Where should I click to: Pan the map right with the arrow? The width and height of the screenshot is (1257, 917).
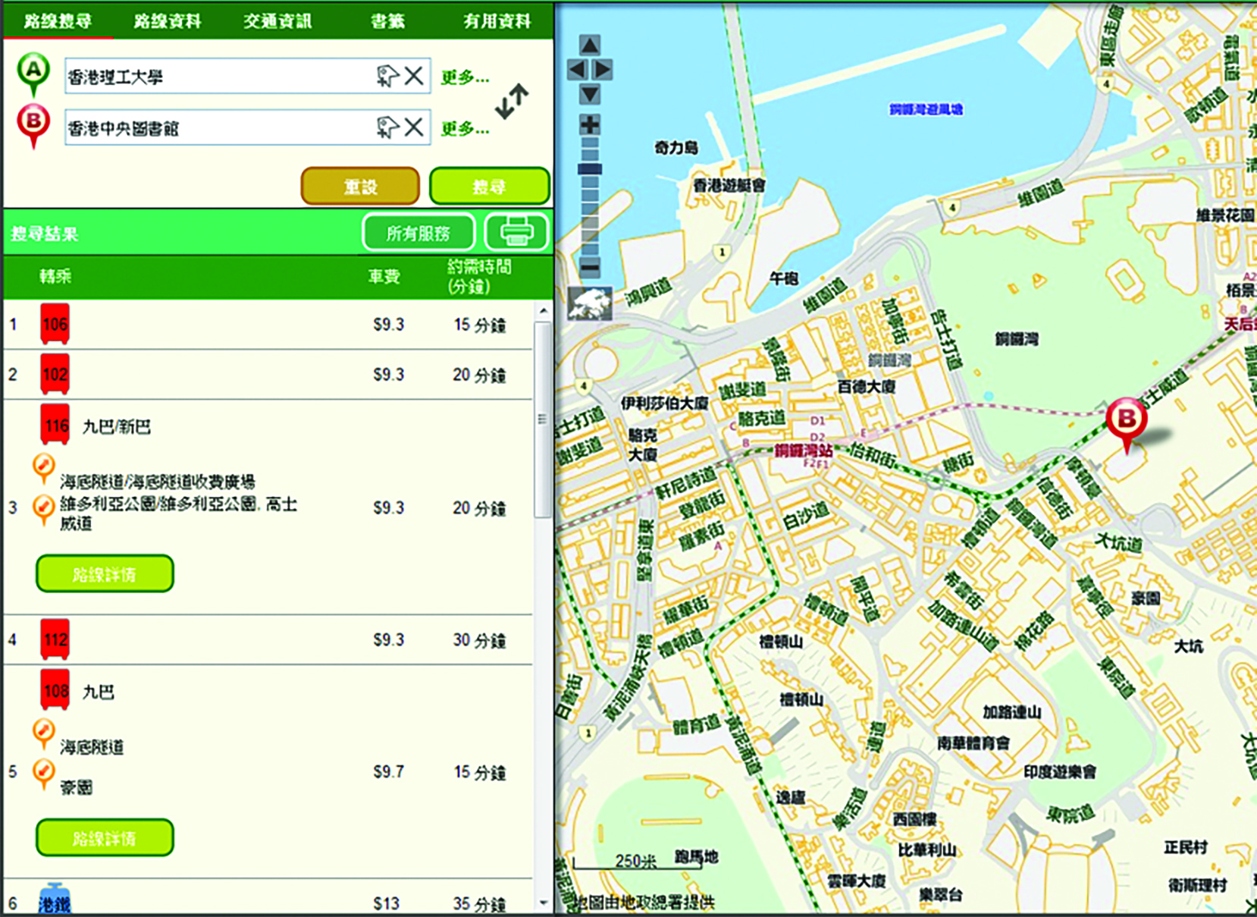(603, 70)
